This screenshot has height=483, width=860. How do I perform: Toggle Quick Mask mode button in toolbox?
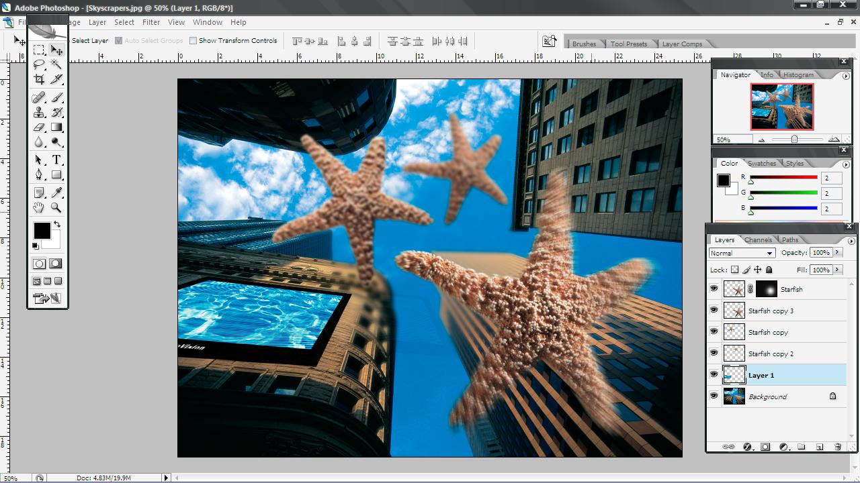coord(56,264)
